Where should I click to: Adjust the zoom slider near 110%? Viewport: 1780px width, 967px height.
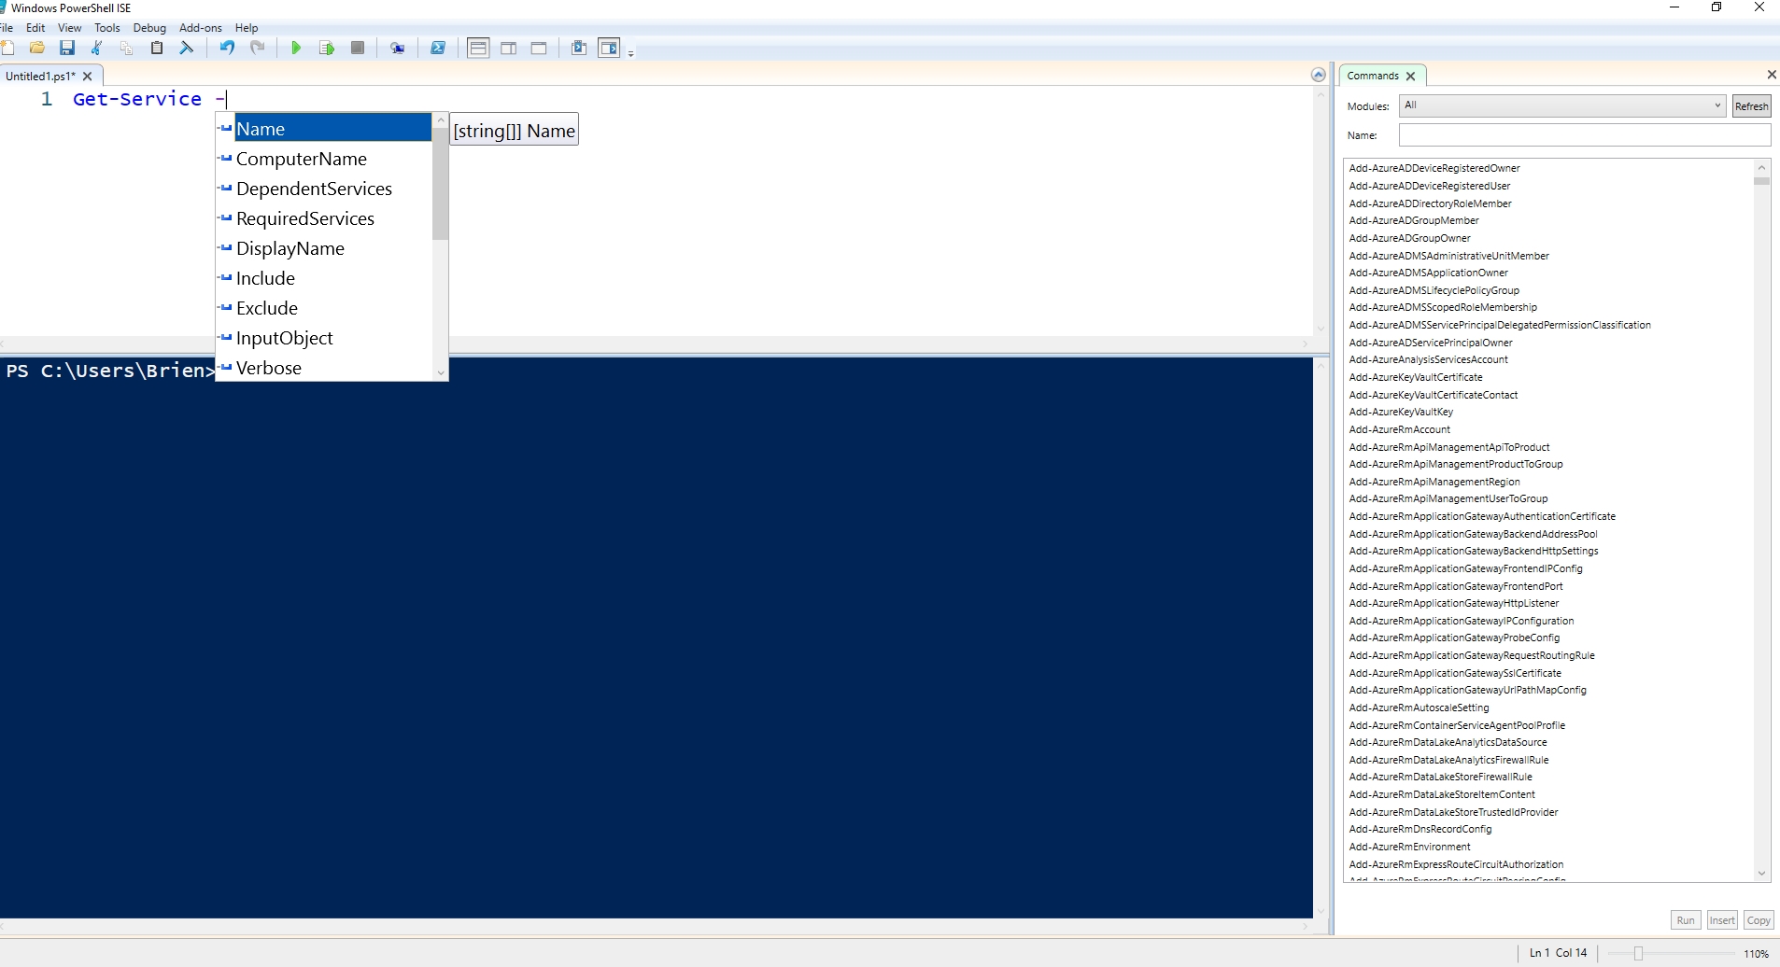coord(1639,953)
